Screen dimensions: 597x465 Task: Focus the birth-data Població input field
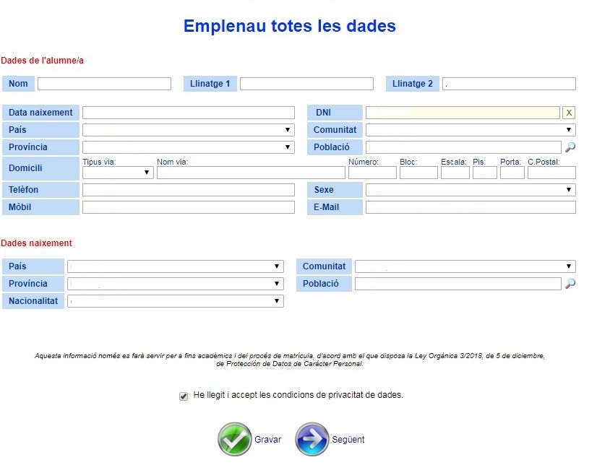tap(458, 284)
